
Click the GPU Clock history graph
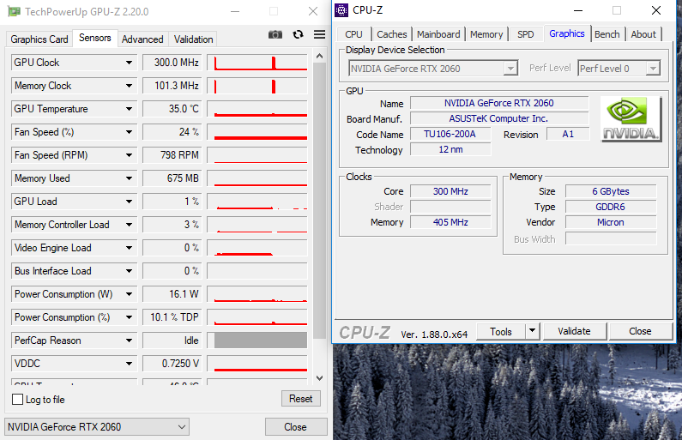(x=257, y=63)
